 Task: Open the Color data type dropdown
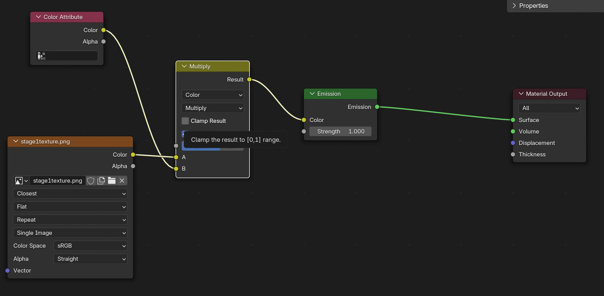point(213,95)
